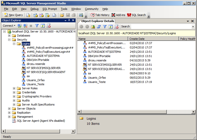Refresh the Object Explorer tree
The height and width of the screenshot is (140, 197).
click(43, 26)
